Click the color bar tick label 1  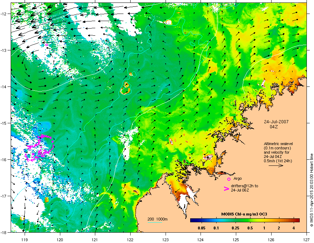click(x=264, y=228)
